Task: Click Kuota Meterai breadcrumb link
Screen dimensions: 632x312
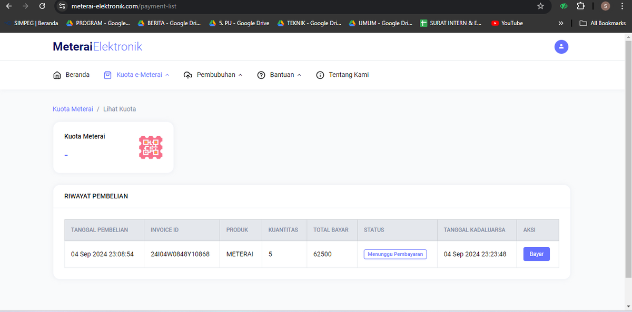Action: tap(73, 109)
